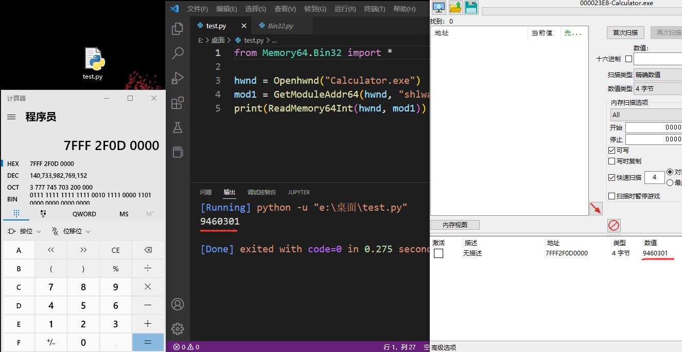Click red arrow add-to-address-list icon
The height and width of the screenshot is (352, 682).
pyautogui.click(x=596, y=208)
